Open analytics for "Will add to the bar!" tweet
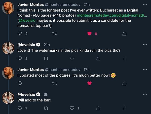151x114 pixels. click(124, 108)
